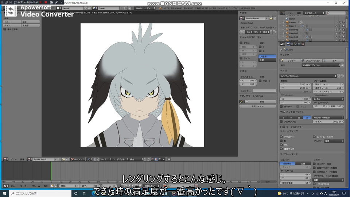Open the Mitchell-Netravali filter dropdown
350x197 pixels.
click(x=328, y=117)
